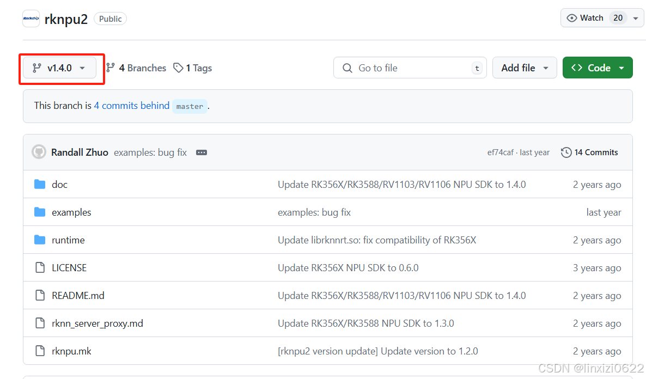Image resolution: width=646 pixels, height=379 pixels.
Task: Click Randall Zhuo's avatar
Action: (x=39, y=152)
